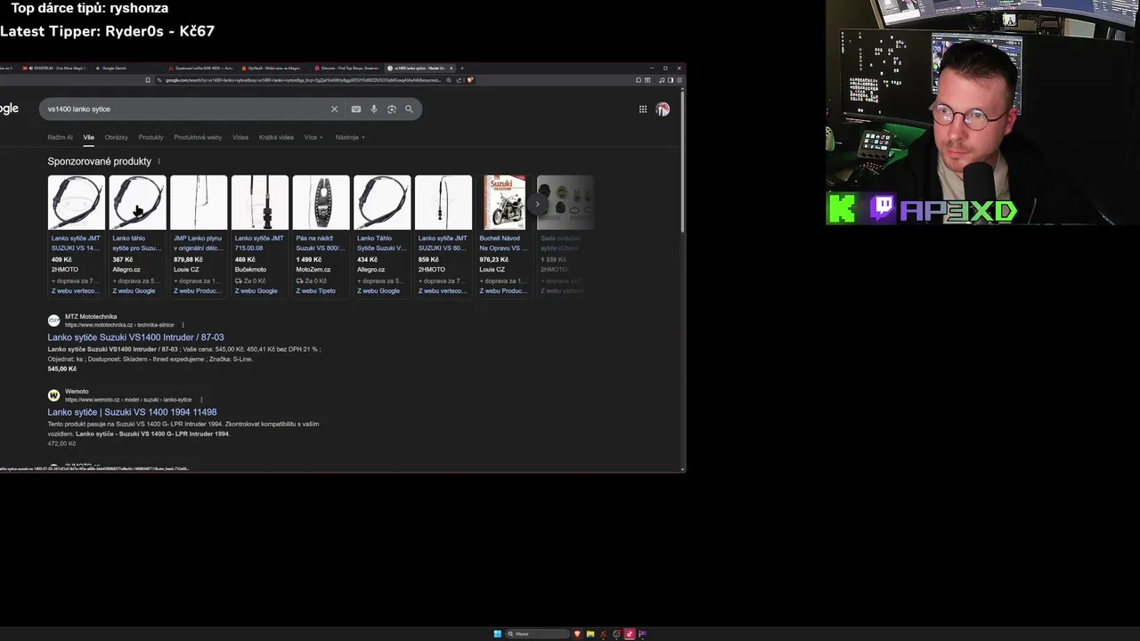Expand the Více search filter

[x=313, y=137]
